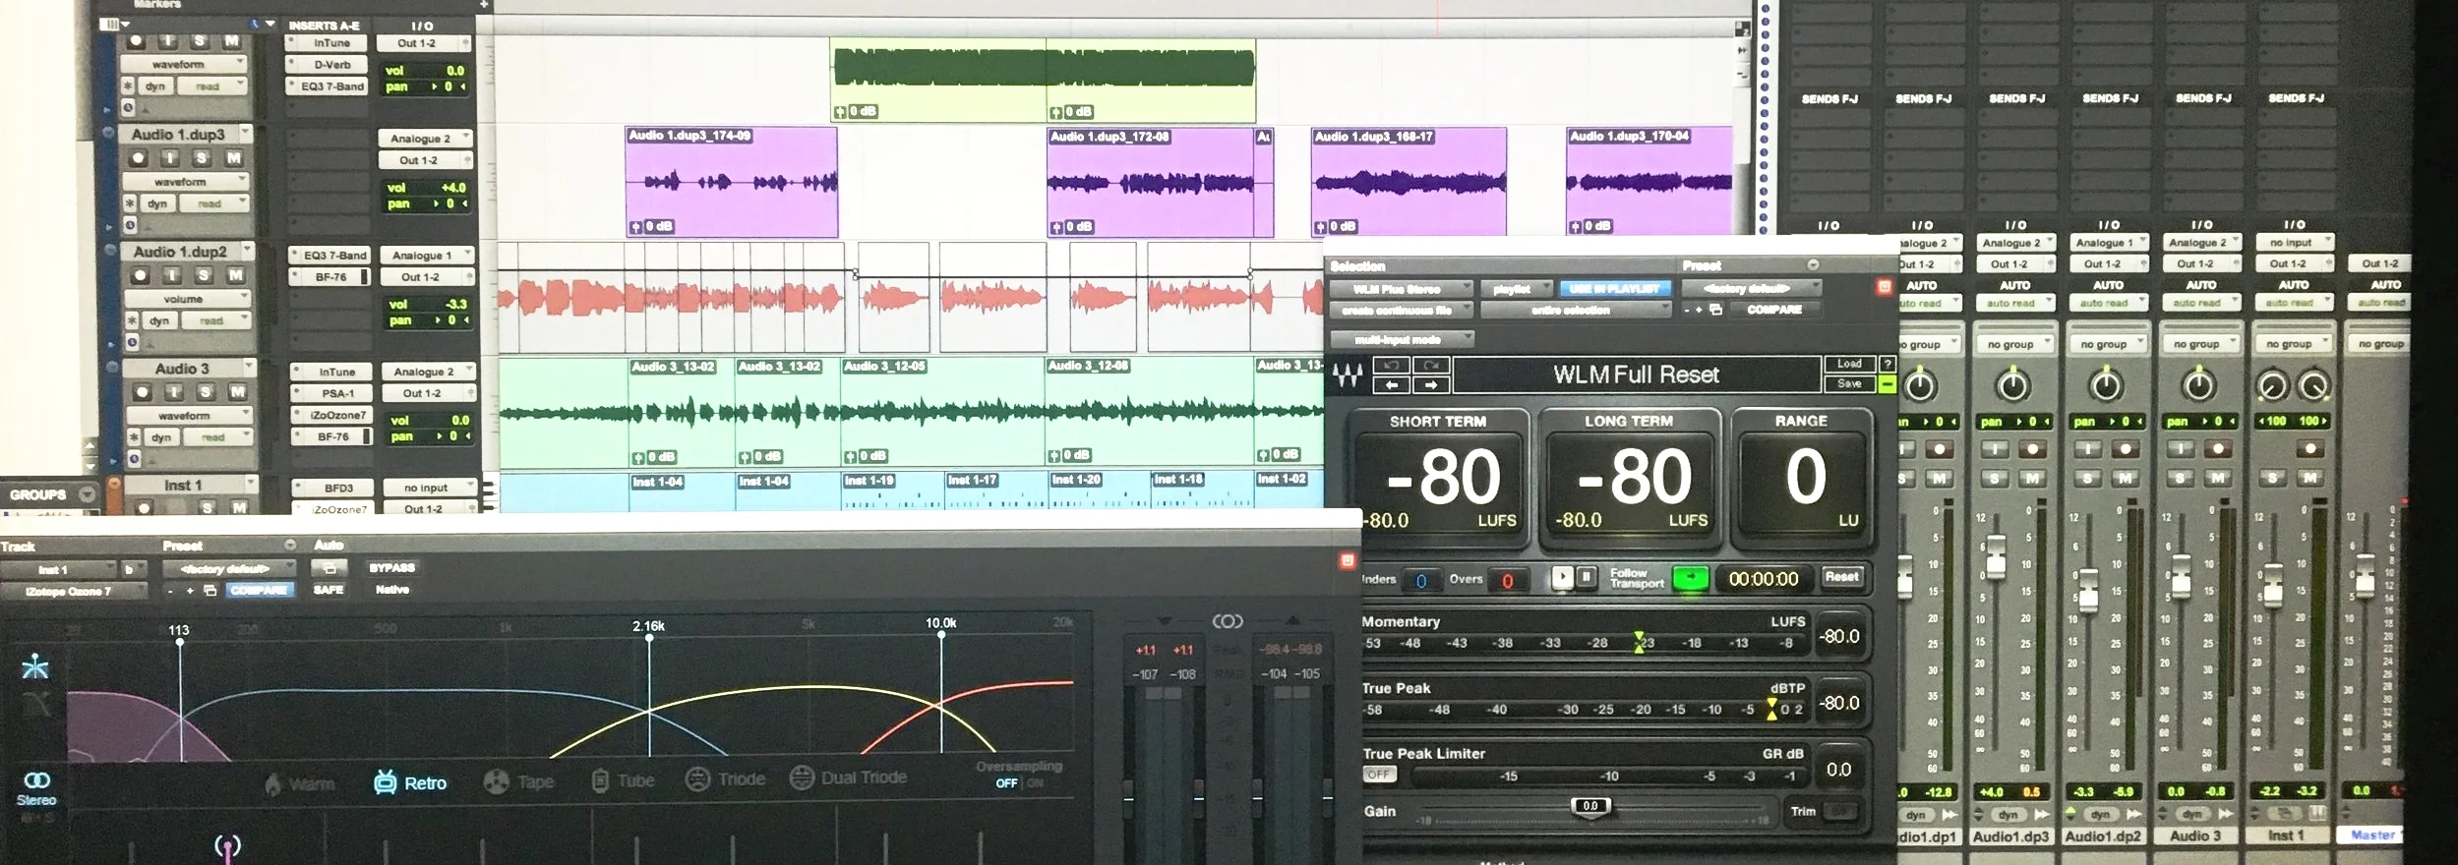Solo the Audio 1.dup3 track
The height and width of the screenshot is (865, 2458).
(x=201, y=158)
